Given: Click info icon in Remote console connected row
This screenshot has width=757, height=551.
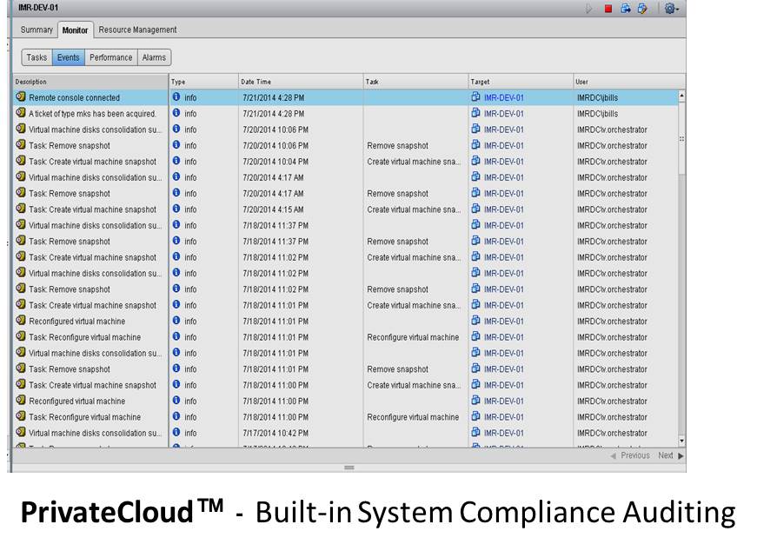Looking at the screenshot, I should [176, 97].
